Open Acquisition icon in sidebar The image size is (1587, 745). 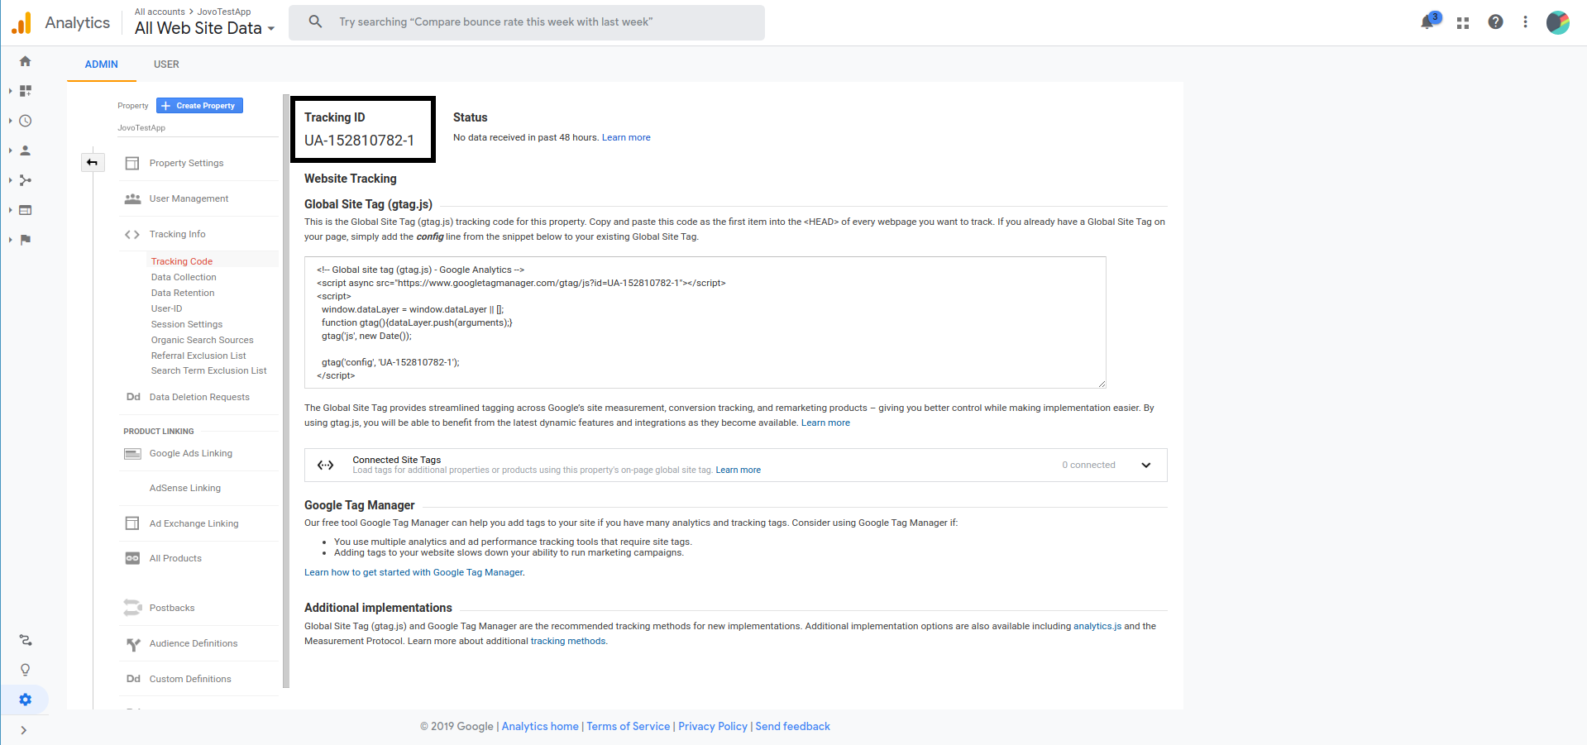click(x=26, y=180)
